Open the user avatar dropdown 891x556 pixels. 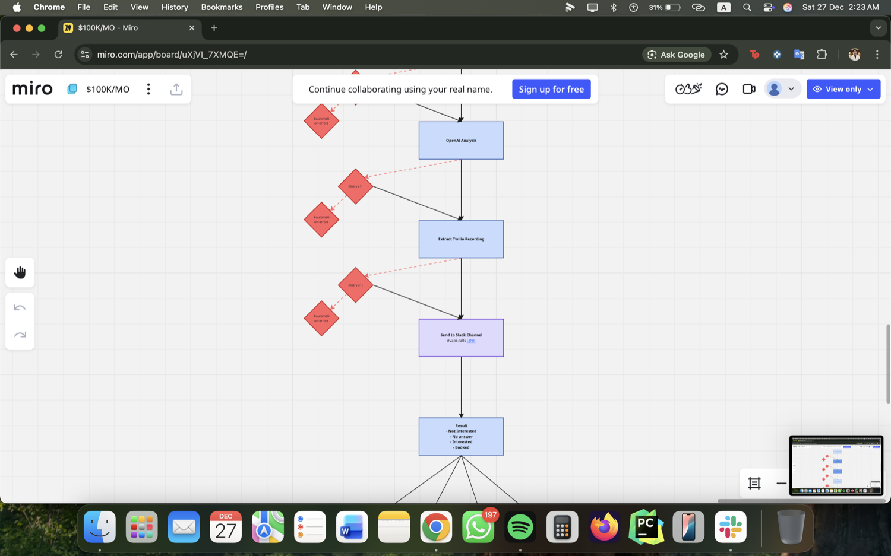[x=781, y=89]
